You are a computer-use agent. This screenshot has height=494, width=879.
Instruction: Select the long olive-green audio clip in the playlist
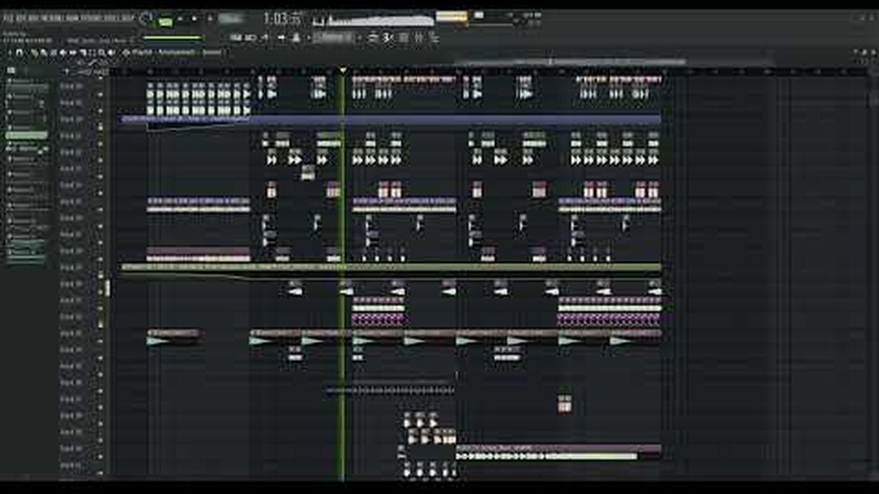pyautogui.click(x=391, y=267)
